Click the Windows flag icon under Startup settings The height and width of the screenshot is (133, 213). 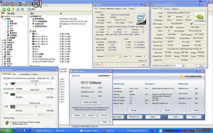pyautogui.click(x=7, y=123)
